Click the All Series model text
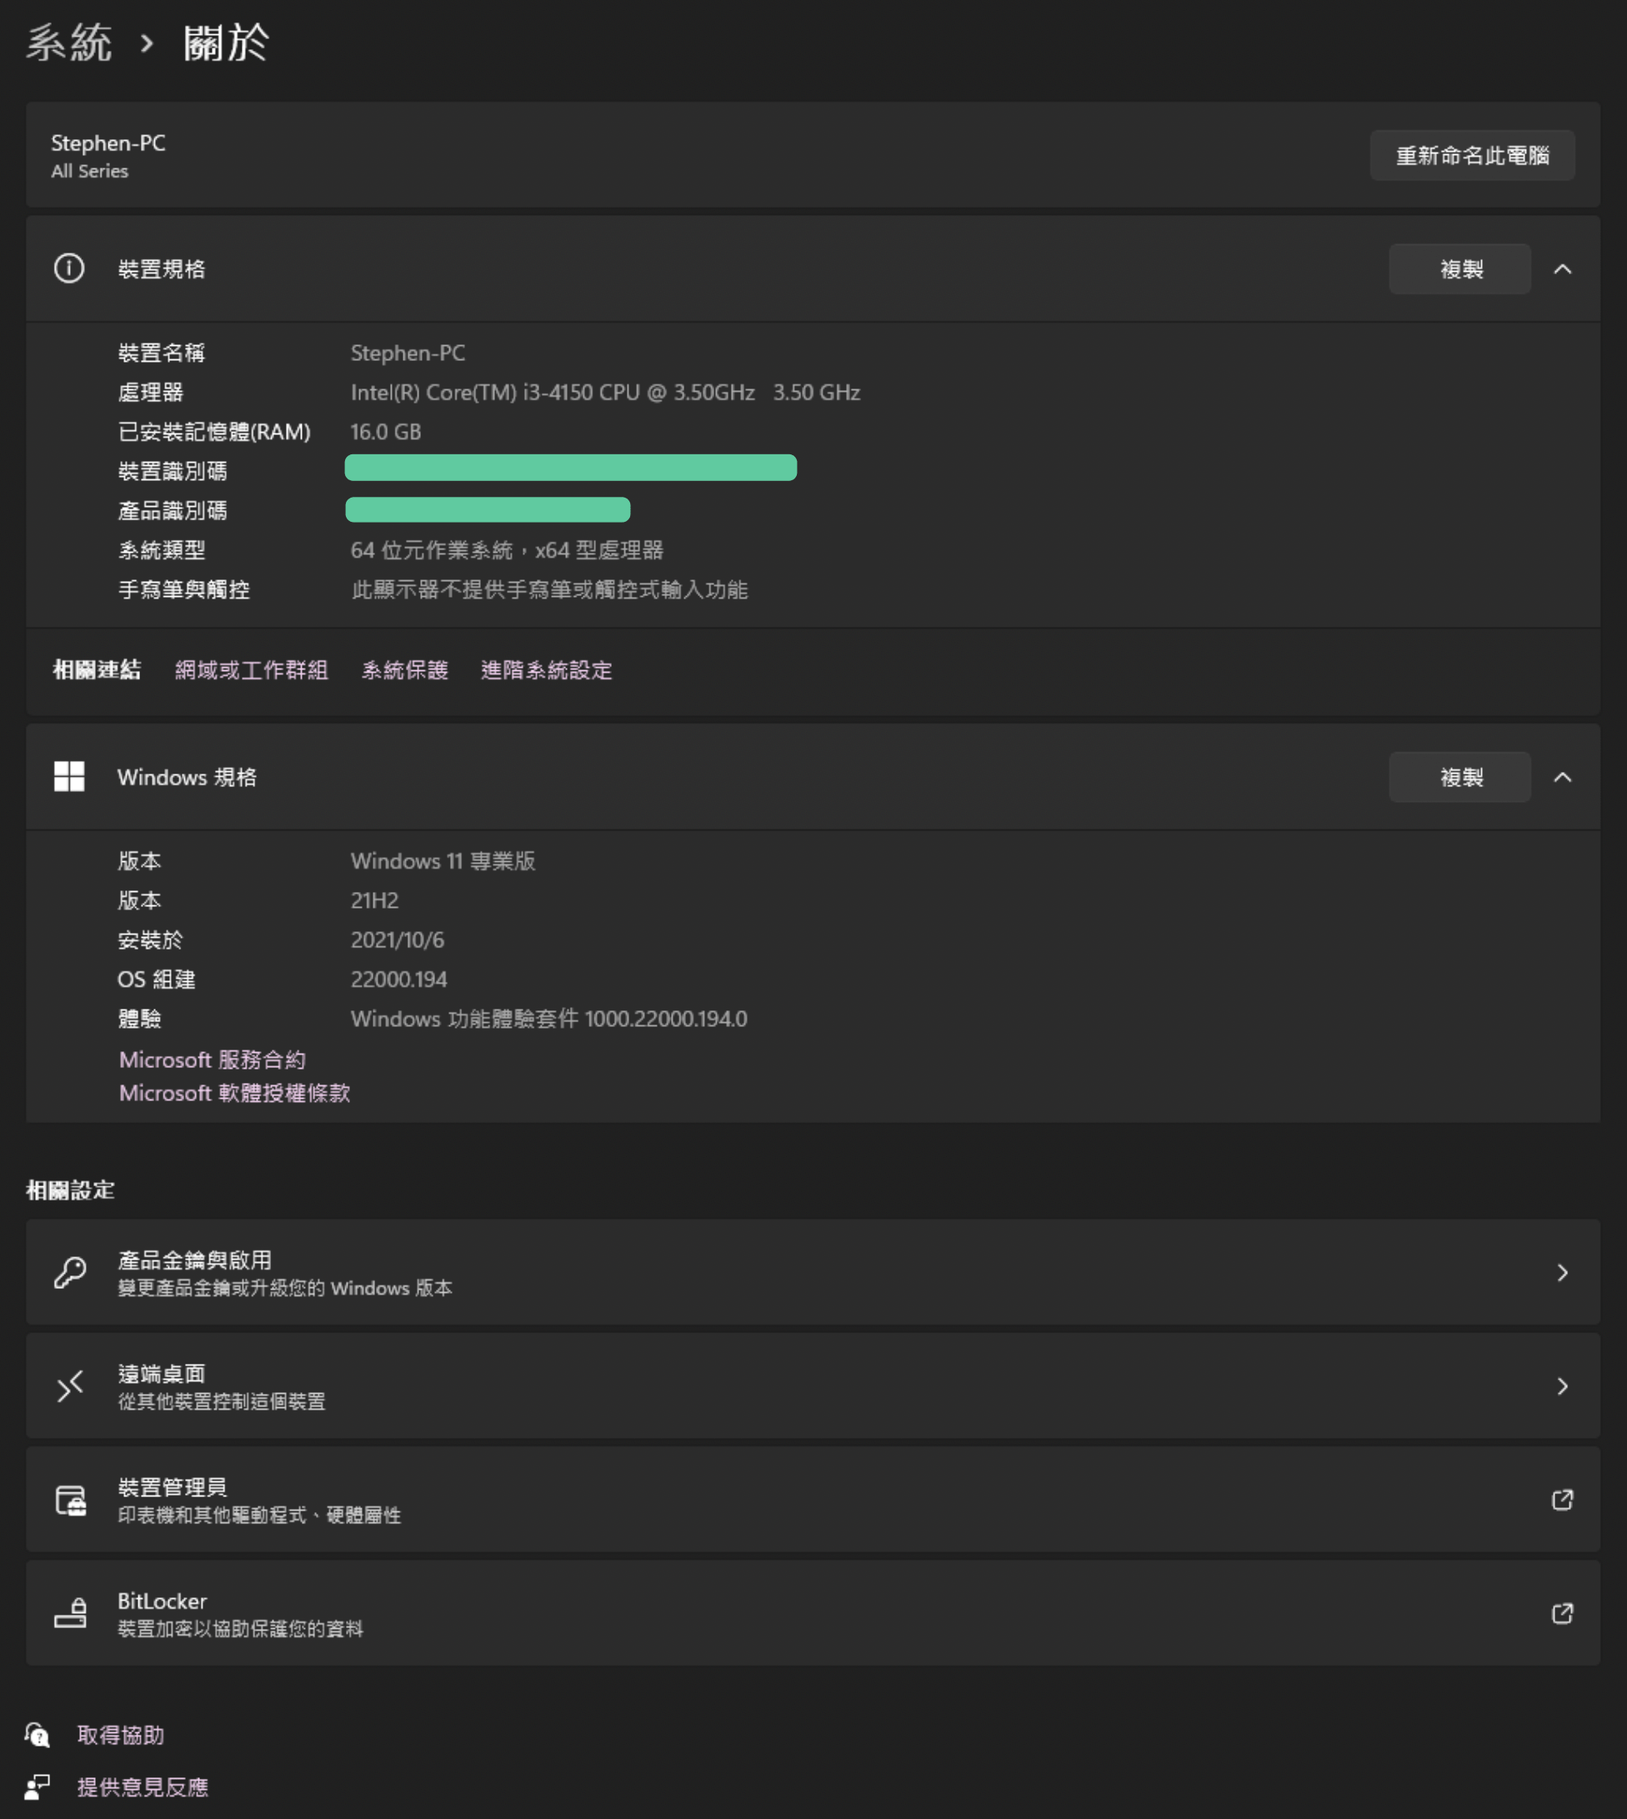 89,171
